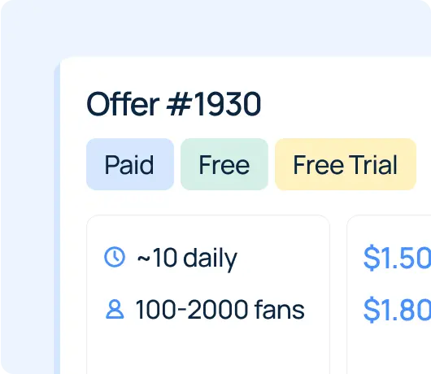431x374 pixels.
Task: Click the pricing card containing $1.50 and $1.80
Action: pyautogui.click(x=389, y=294)
